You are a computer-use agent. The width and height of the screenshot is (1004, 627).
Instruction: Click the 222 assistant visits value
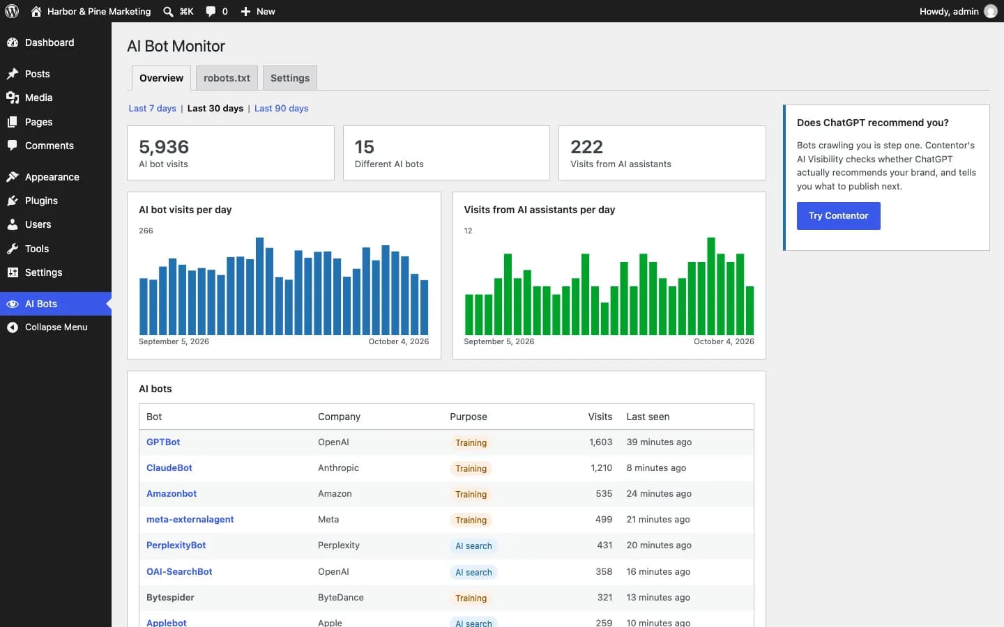[x=586, y=147]
